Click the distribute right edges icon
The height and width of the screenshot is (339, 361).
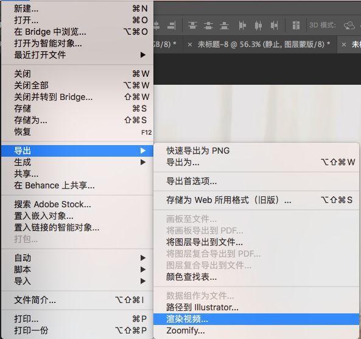pyautogui.click(x=274, y=26)
